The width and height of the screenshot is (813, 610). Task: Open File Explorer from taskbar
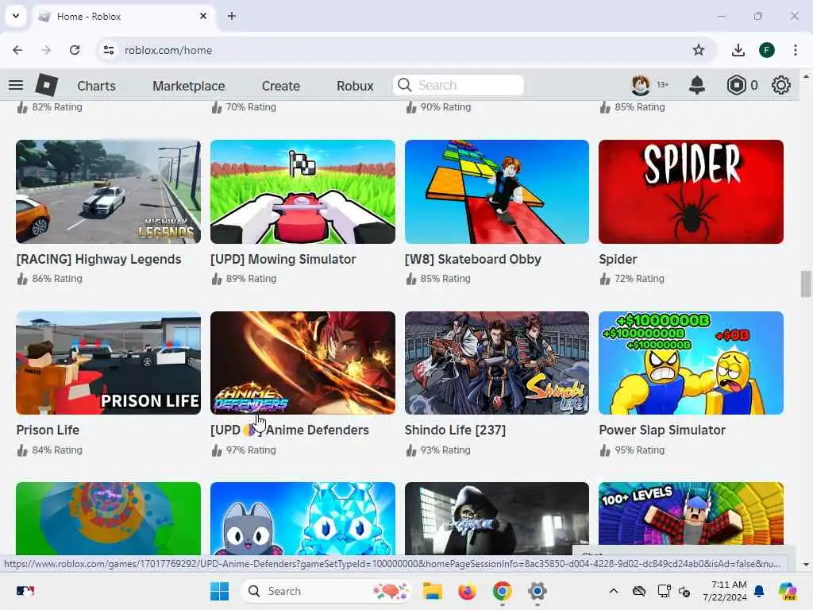pyautogui.click(x=432, y=591)
